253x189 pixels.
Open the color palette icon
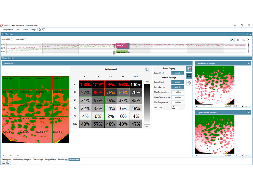tap(189, 83)
